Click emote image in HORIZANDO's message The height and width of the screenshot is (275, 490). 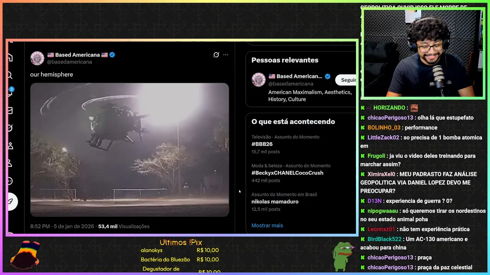pyautogui.click(x=414, y=108)
